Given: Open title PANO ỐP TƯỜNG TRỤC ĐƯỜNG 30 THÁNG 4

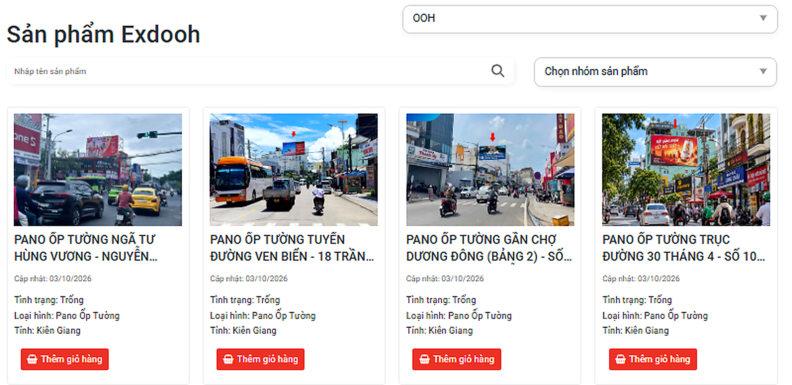Looking at the screenshot, I should point(684,248).
